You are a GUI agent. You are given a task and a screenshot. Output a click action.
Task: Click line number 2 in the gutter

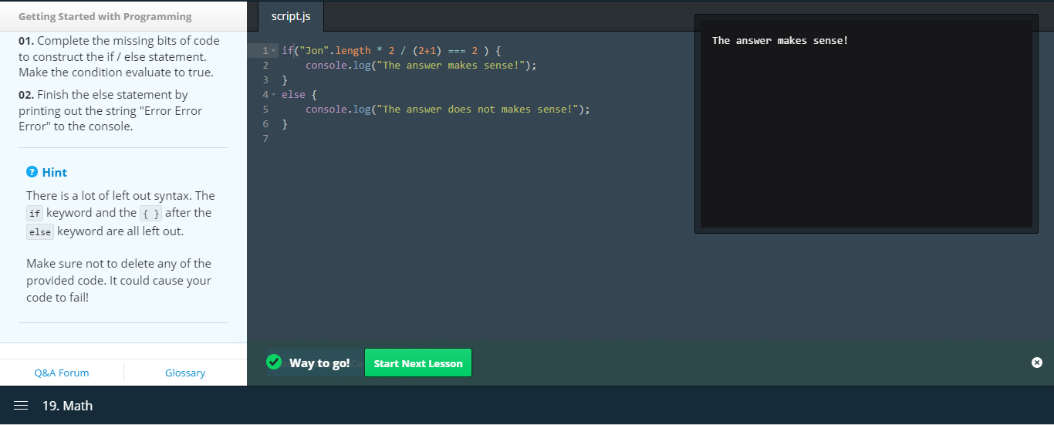(x=265, y=66)
